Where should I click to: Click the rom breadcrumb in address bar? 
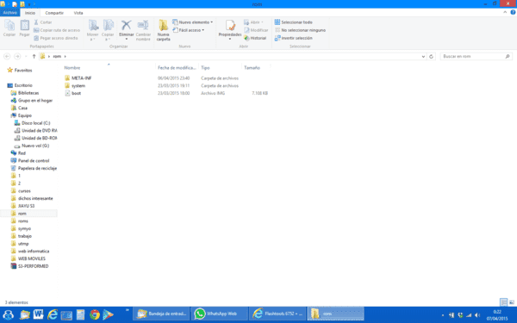click(57, 56)
